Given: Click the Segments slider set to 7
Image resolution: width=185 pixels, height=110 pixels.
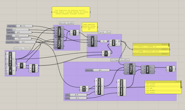Looking at the screenshot, I should 19,38.
